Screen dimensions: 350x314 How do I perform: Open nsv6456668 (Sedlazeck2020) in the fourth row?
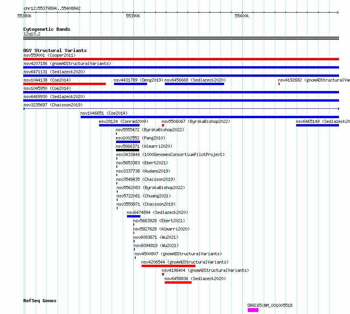(195, 80)
